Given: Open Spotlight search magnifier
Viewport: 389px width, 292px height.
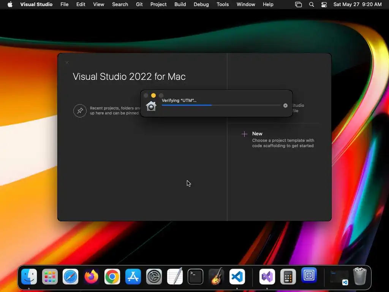Looking at the screenshot, I should point(312,5).
